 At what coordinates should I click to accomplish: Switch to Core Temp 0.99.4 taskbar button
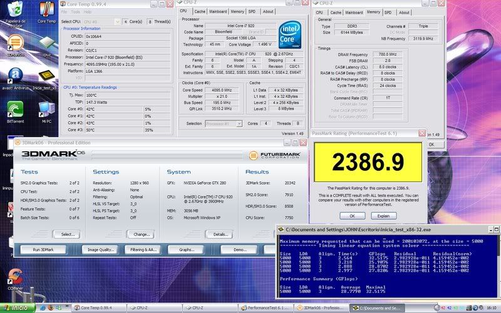point(98,308)
